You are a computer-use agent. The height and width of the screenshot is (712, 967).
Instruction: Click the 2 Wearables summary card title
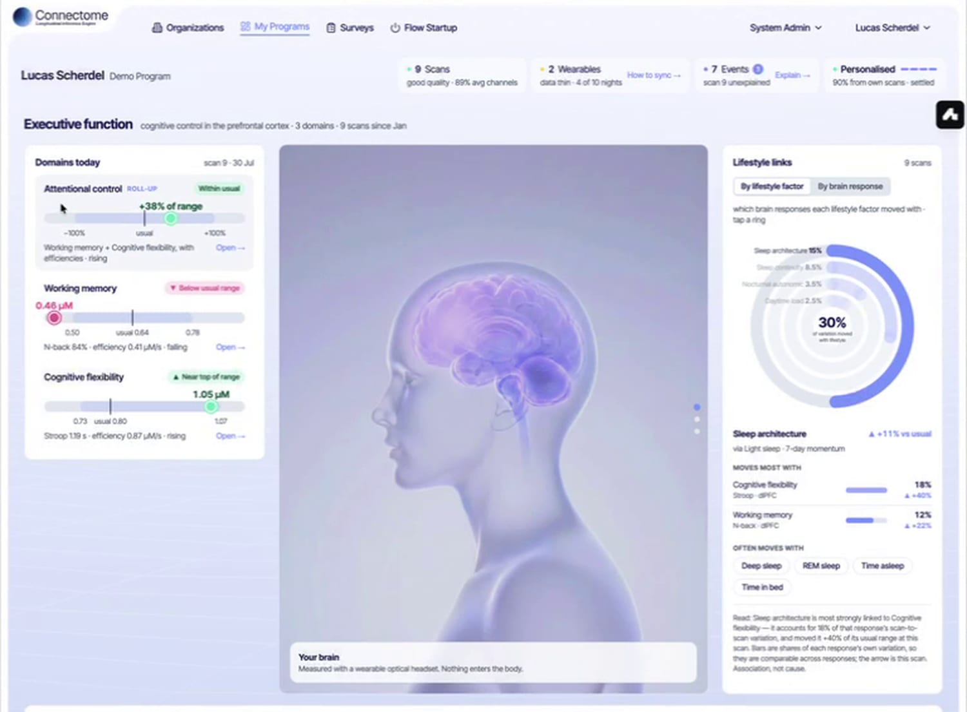574,69
